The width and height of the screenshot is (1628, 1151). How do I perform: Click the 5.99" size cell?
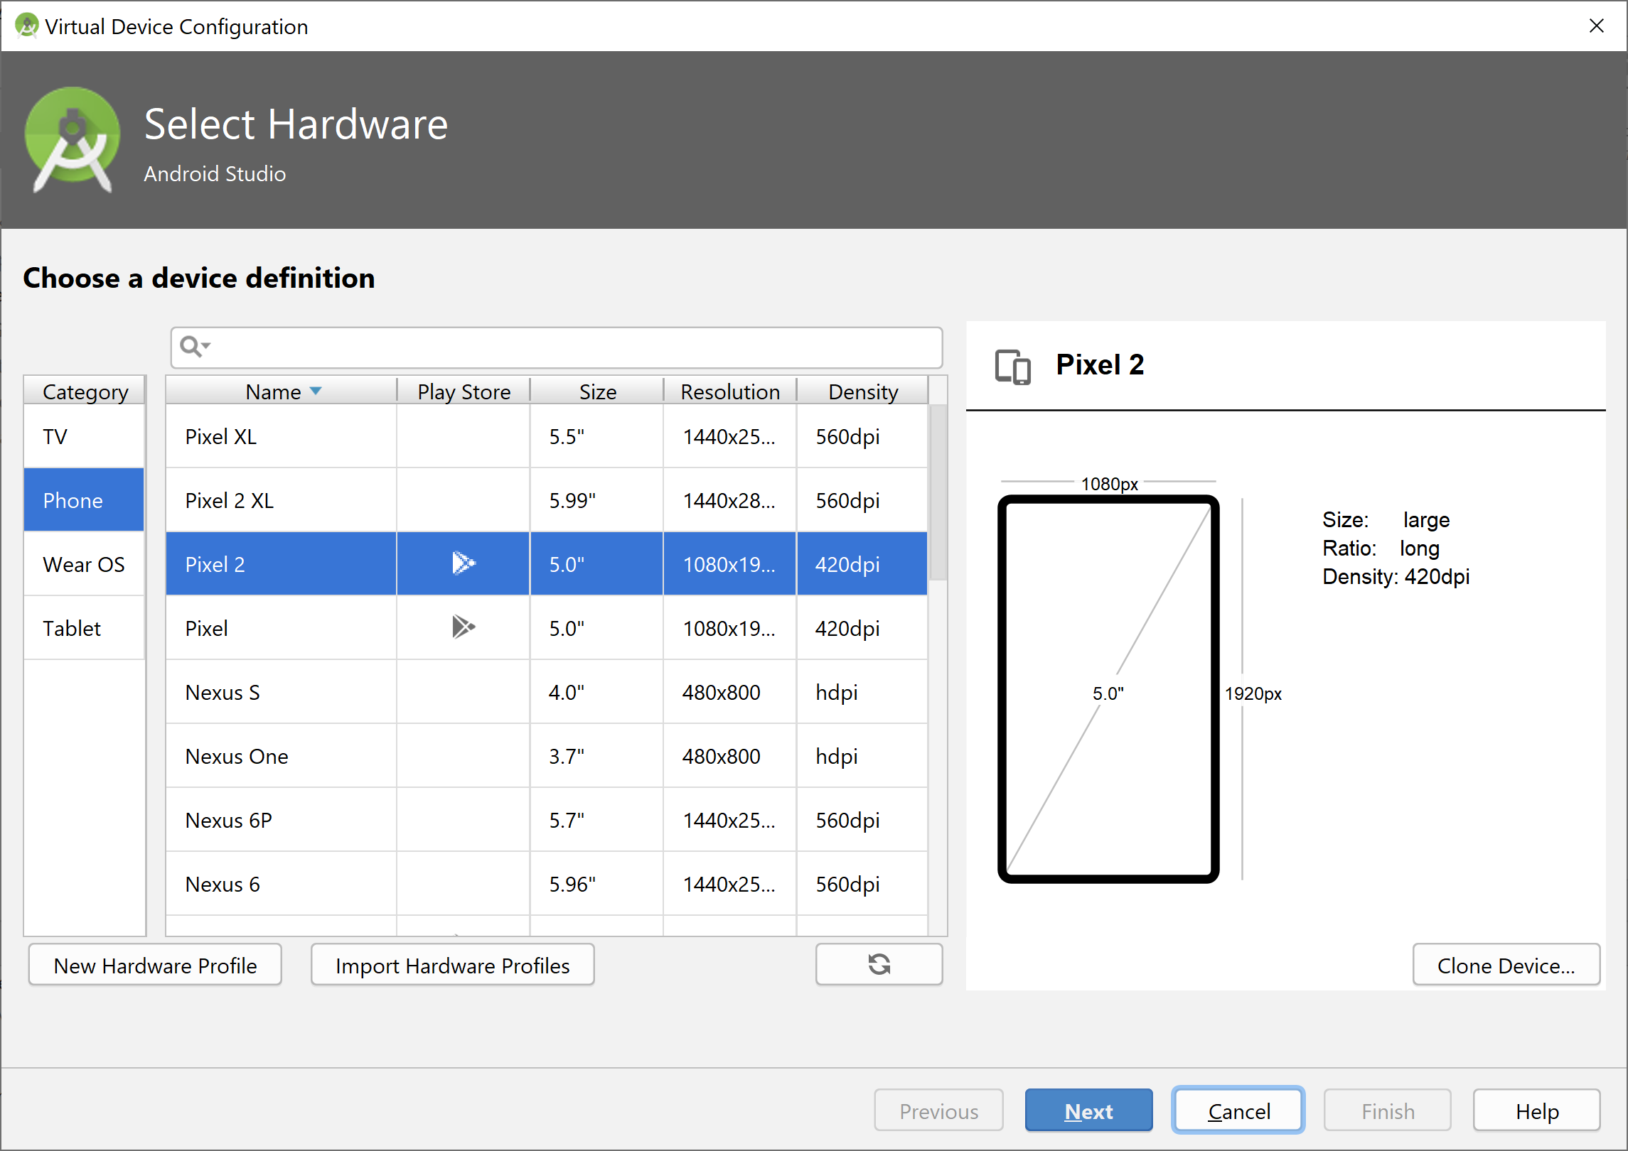pyautogui.click(x=596, y=499)
